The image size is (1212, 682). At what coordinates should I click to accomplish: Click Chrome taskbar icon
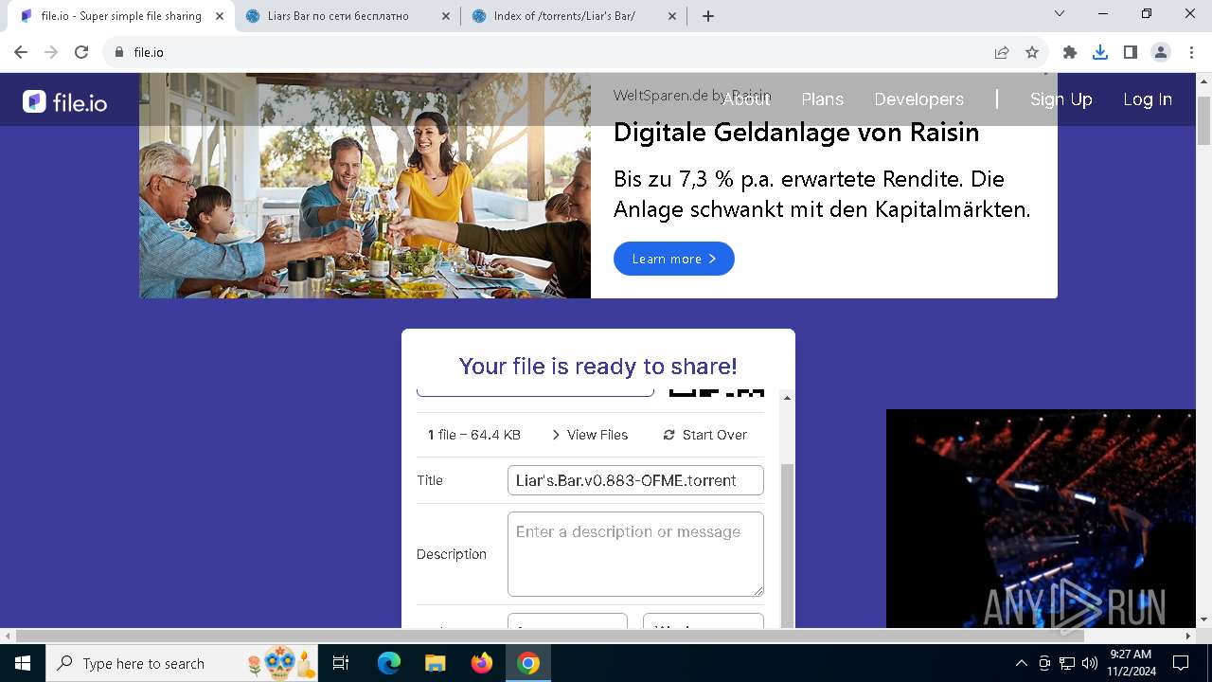pyautogui.click(x=528, y=663)
